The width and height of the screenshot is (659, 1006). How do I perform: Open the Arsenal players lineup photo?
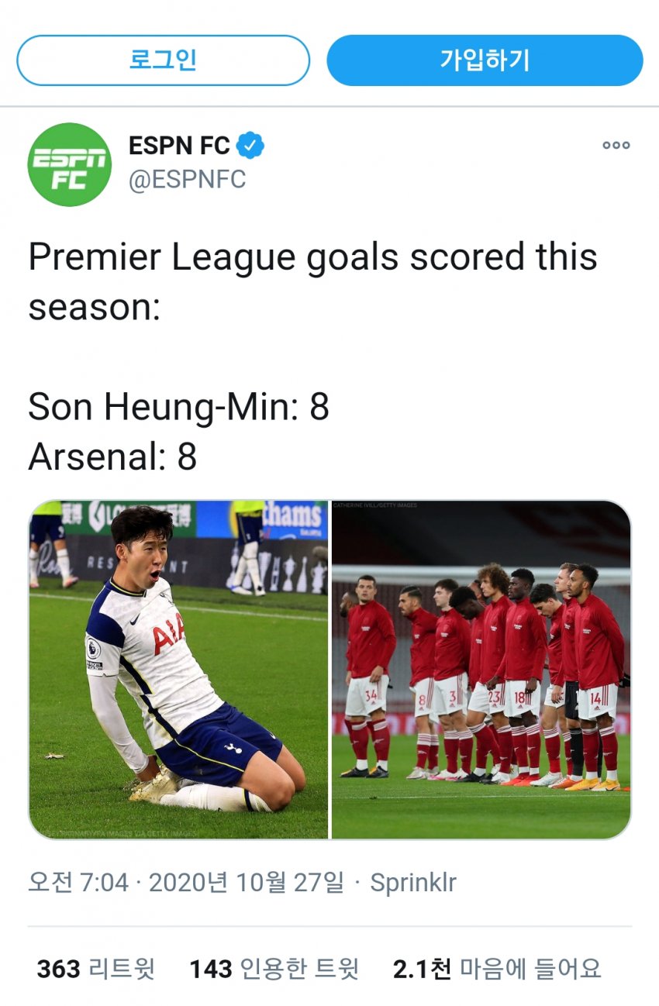pos(481,669)
